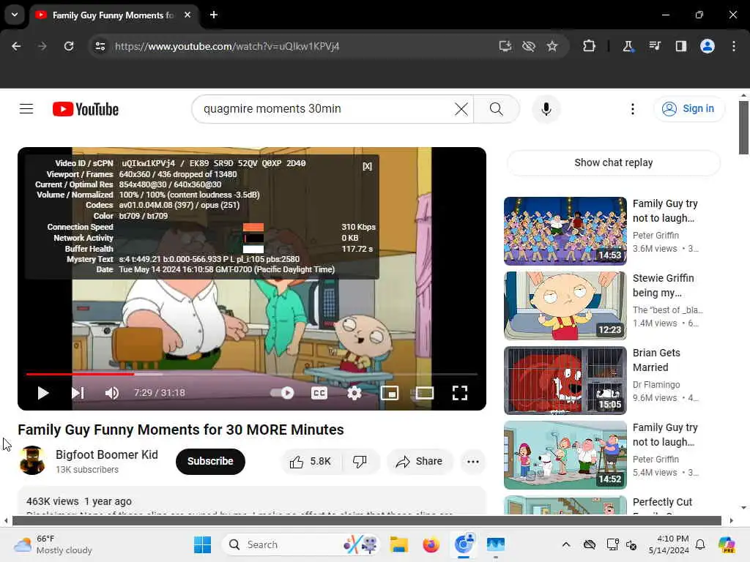
Task: Clear the search query text
Action: tap(461, 109)
